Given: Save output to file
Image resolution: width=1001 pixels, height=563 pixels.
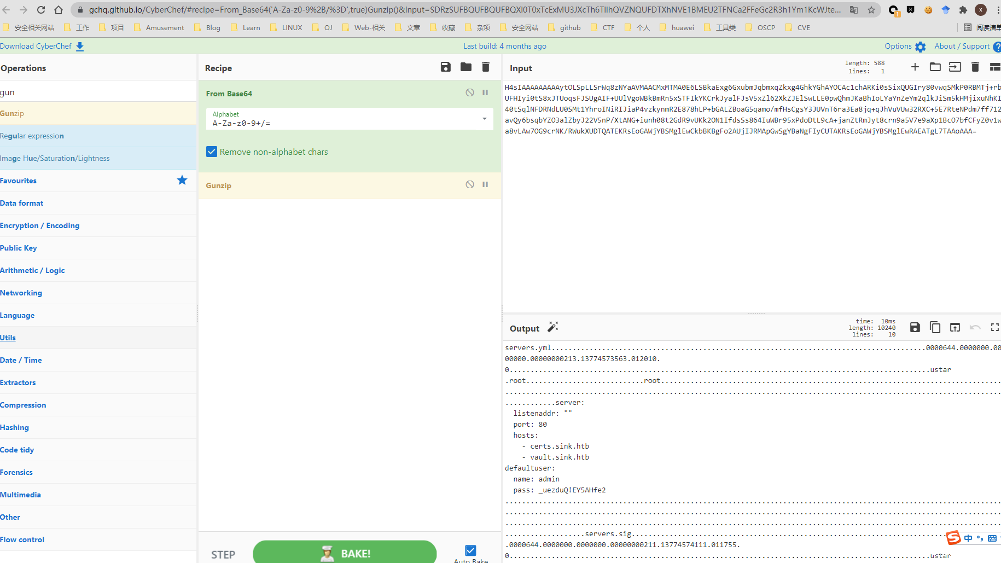Looking at the screenshot, I should (915, 327).
